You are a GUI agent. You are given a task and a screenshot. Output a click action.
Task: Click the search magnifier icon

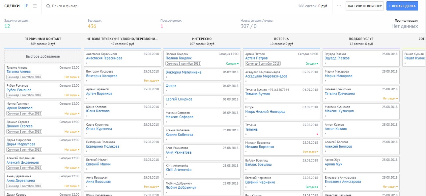[x=48, y=6]
